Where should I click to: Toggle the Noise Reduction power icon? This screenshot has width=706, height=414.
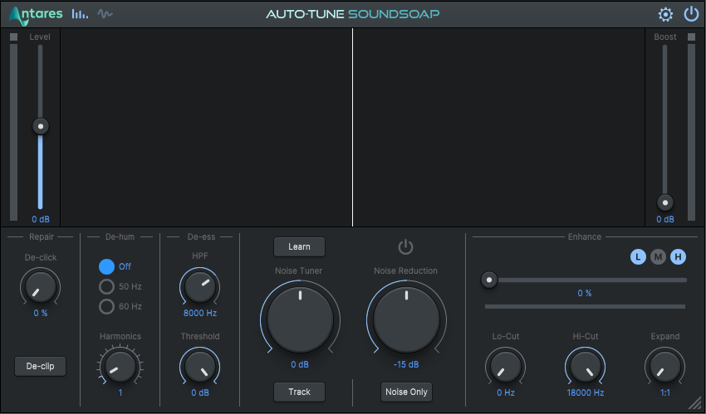[x=405, y=246]
